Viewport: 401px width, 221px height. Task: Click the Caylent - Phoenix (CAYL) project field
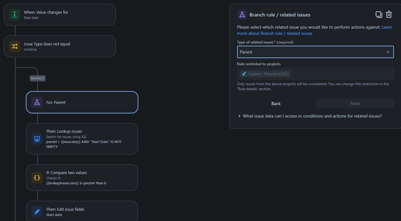(315, 74)
